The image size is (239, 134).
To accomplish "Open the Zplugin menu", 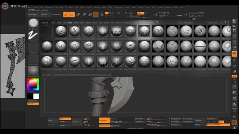I will point(169,7).
